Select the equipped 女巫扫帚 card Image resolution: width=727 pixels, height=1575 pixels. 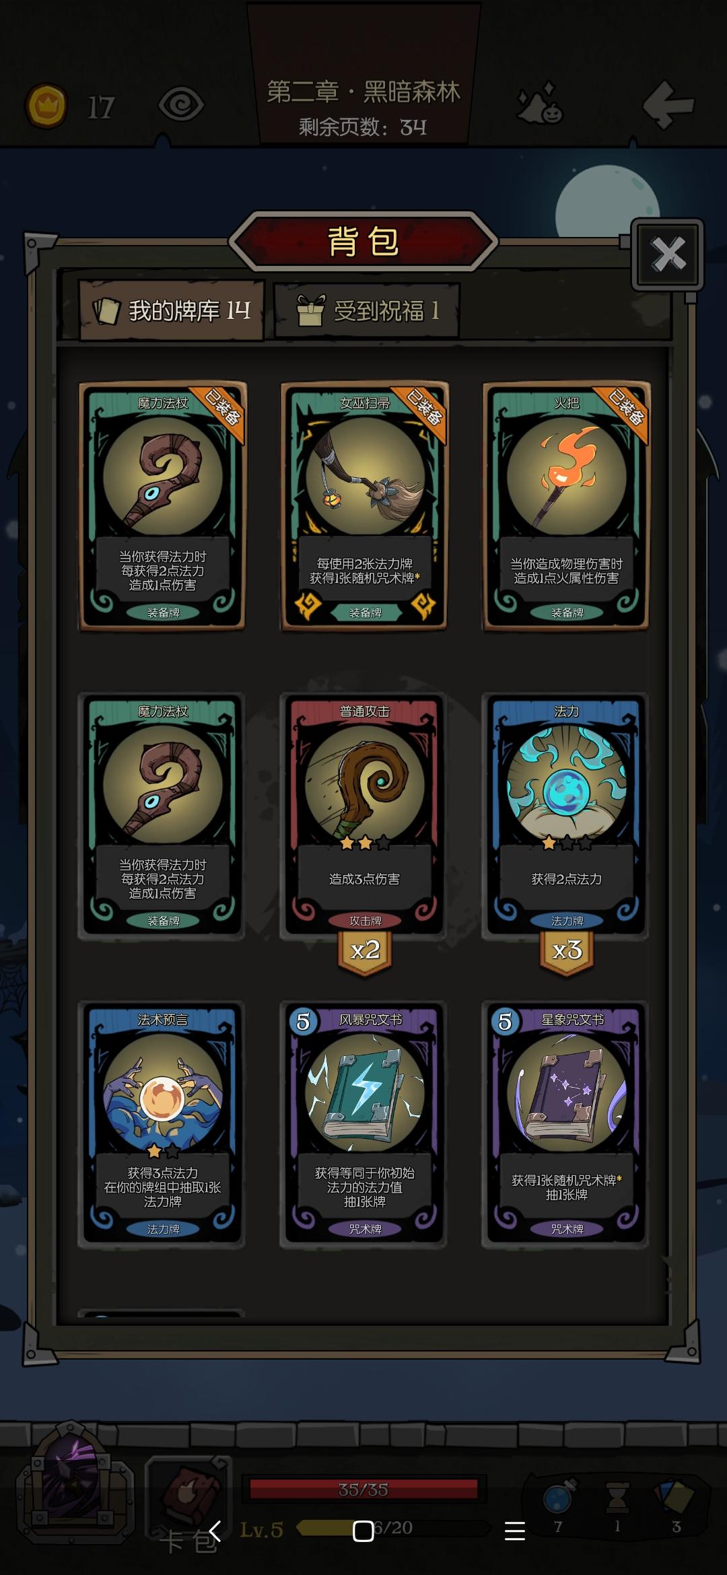364,505
